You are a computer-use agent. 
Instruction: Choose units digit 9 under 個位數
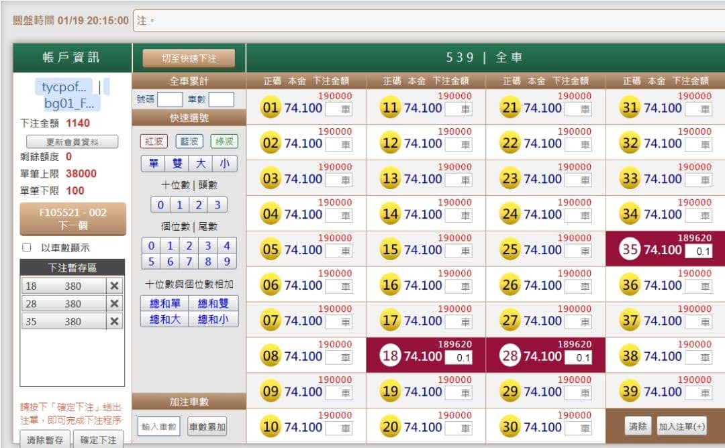point(227,262)
